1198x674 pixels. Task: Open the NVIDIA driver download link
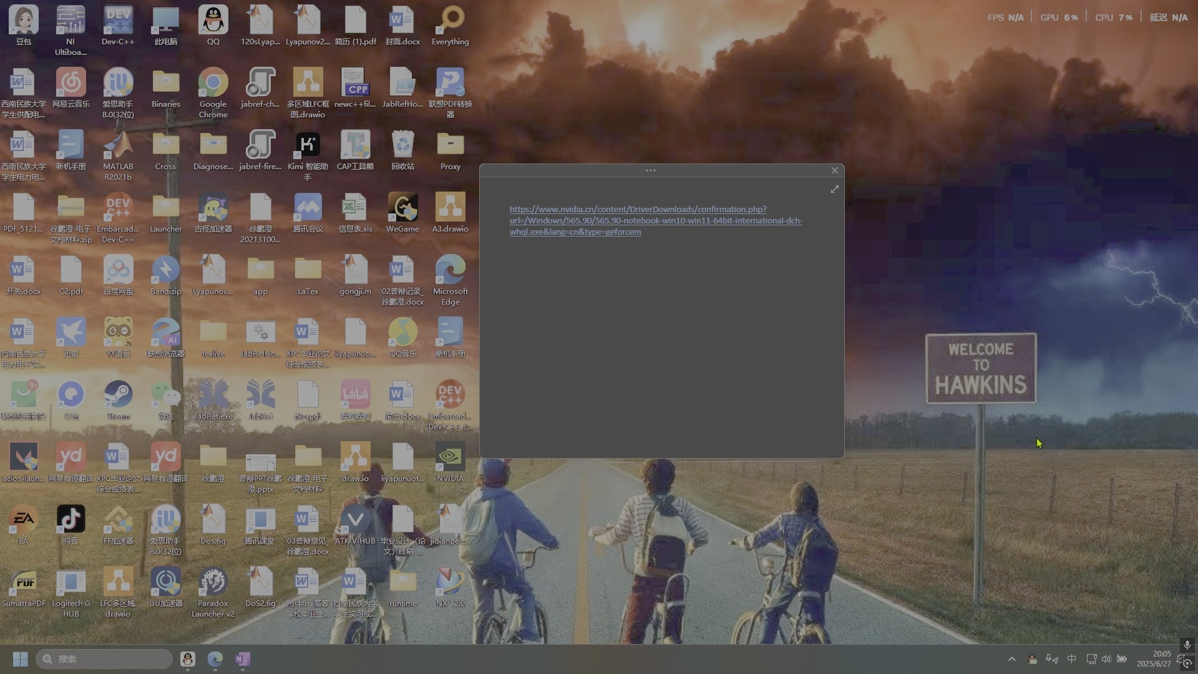click(x=655, y=220)
